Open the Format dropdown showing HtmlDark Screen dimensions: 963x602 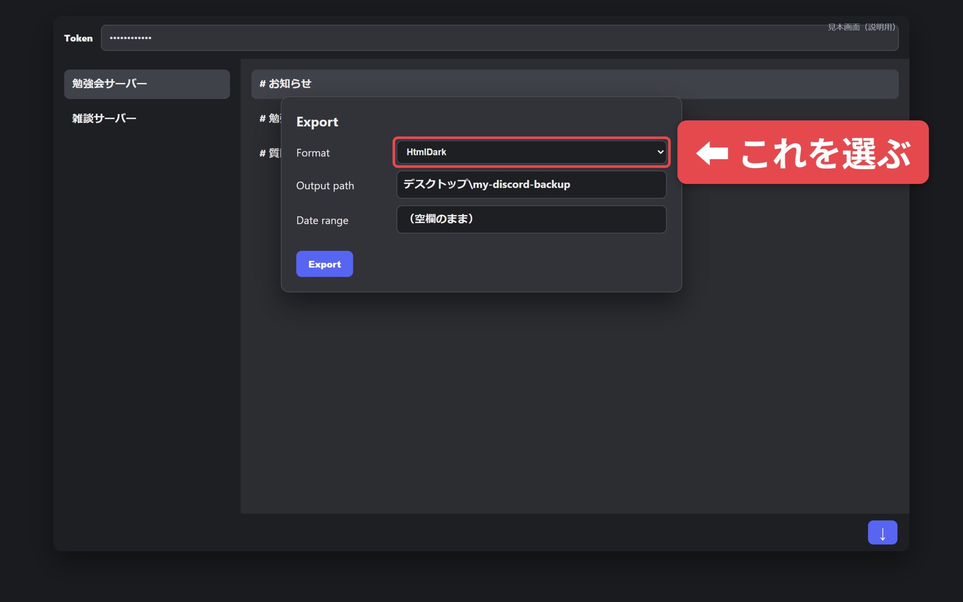531,152
